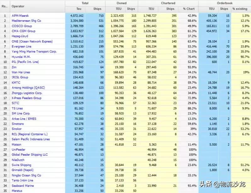This screenshot has width=251, height=193.
Task: Open X-Press Feeders Group link
Action: coord(26,98)
